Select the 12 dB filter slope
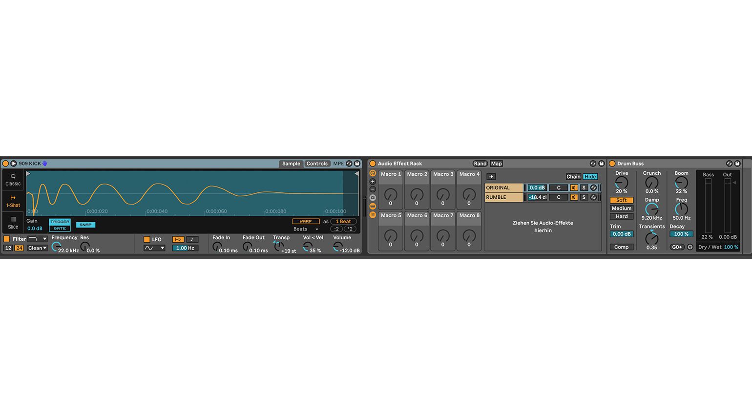 tap(8, 248)
